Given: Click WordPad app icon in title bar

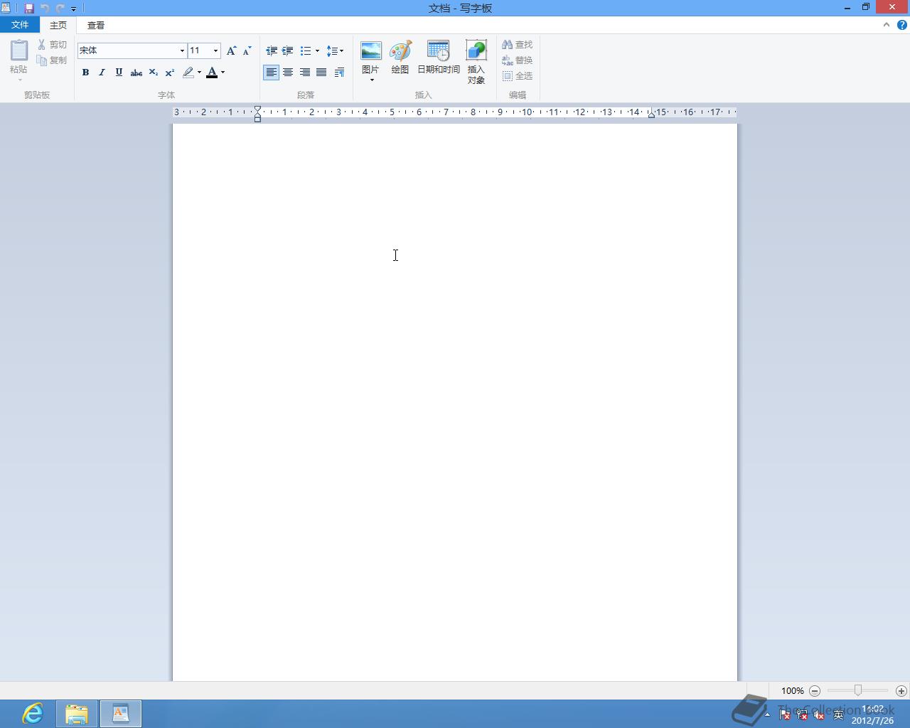Looking at the screenshot, I should pos(6,9).
